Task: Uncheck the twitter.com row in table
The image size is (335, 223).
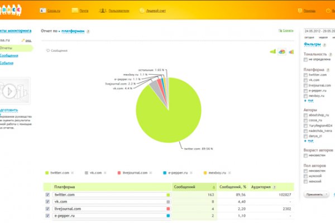Action: [x=47, y=195]
